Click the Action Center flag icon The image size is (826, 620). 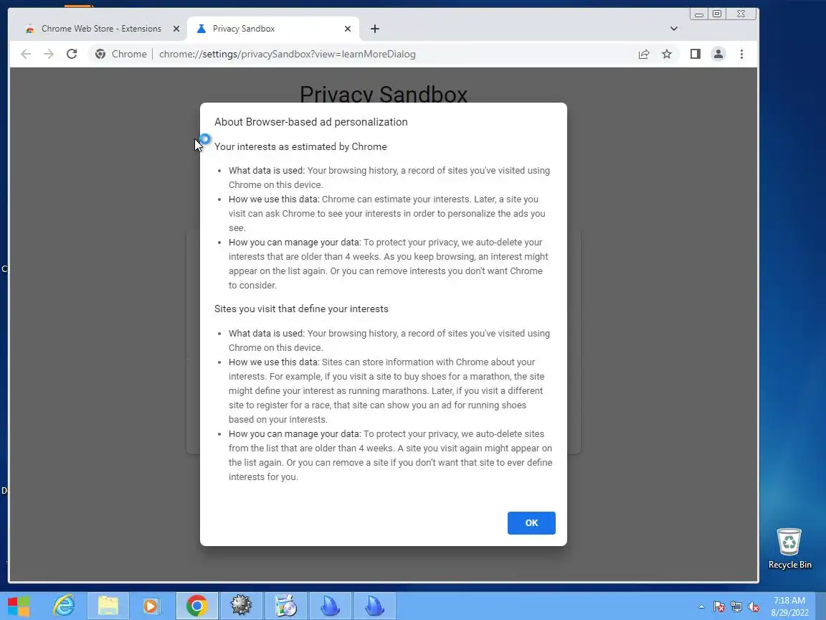coord(719,607)
